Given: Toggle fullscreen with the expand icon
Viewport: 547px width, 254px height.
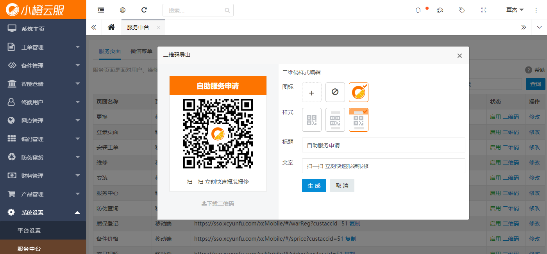Looking at the screenshot, I should pyautogui.click(x=484, y=10).
